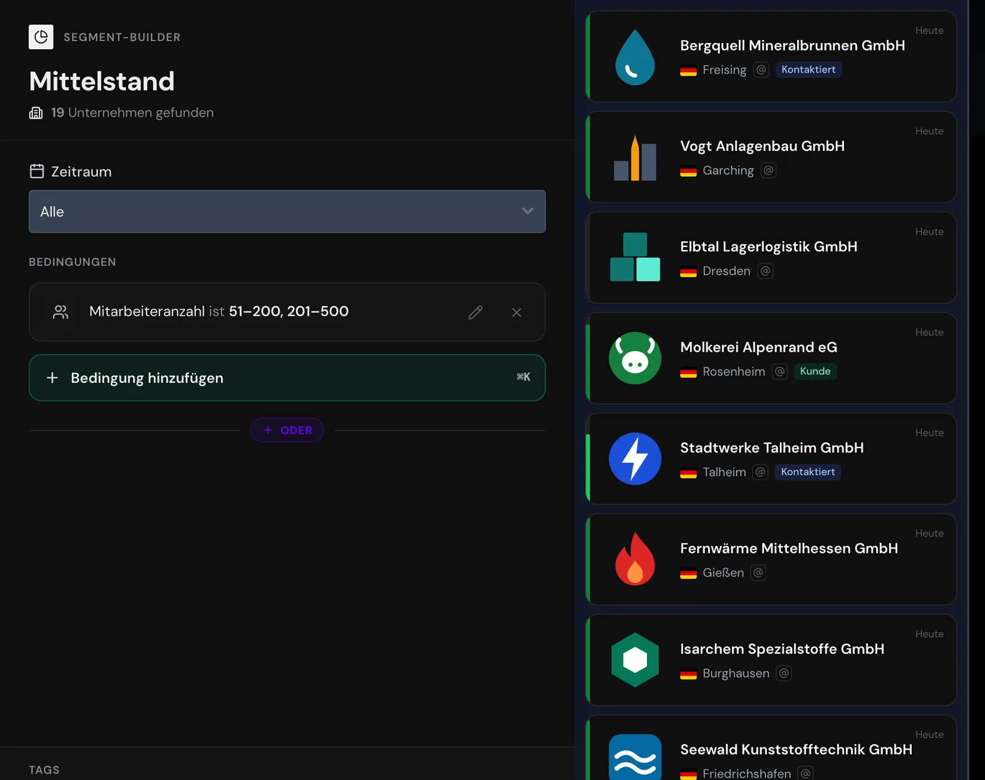The width and height of the screenshot is (985, 780).
Task: Click the Stadtwerke Talheim lightning logo
Action: click(x=635, y=459)
